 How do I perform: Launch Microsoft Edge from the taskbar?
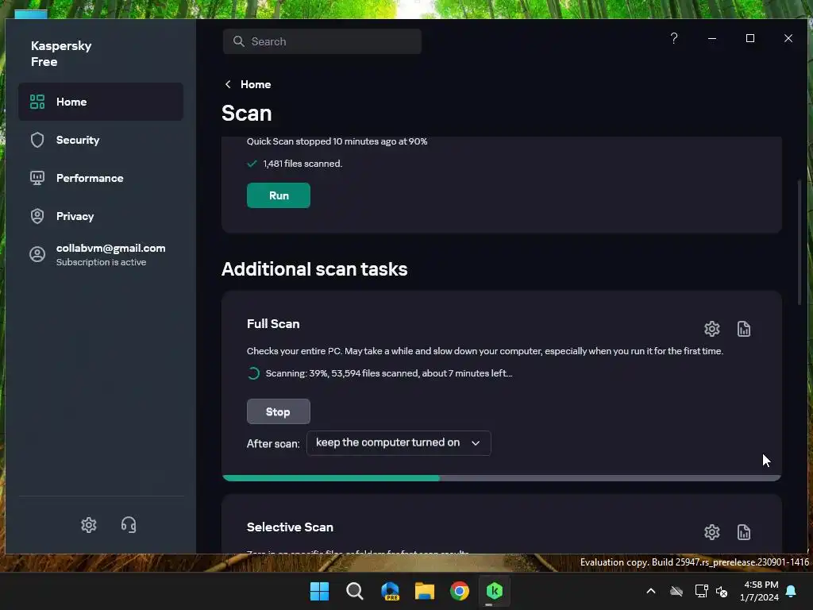tap(390, 591)
